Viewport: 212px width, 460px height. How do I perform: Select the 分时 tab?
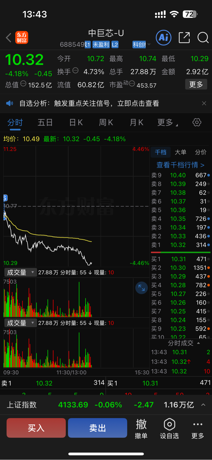[x=15, y=123]
